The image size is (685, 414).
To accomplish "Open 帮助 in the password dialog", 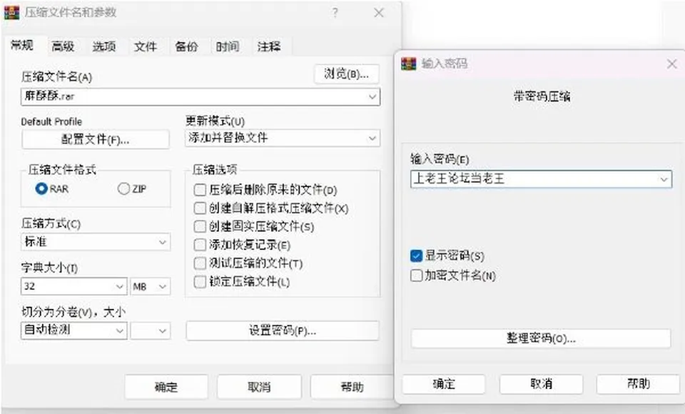I will pyautogui.click(x=639, y=384).
